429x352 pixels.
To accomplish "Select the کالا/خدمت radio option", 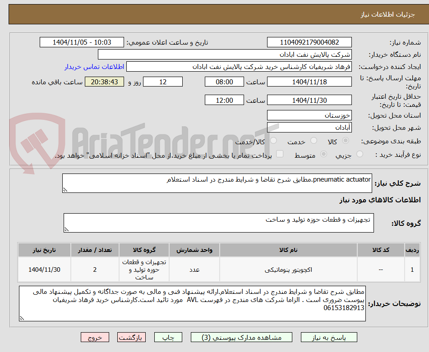I will (274, 141).
